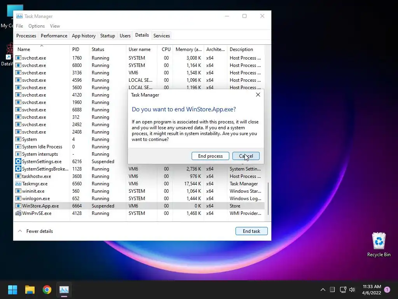Screen dimensions: 398x299
Task: Switch to the Processes tab
Action: [26, 35]
